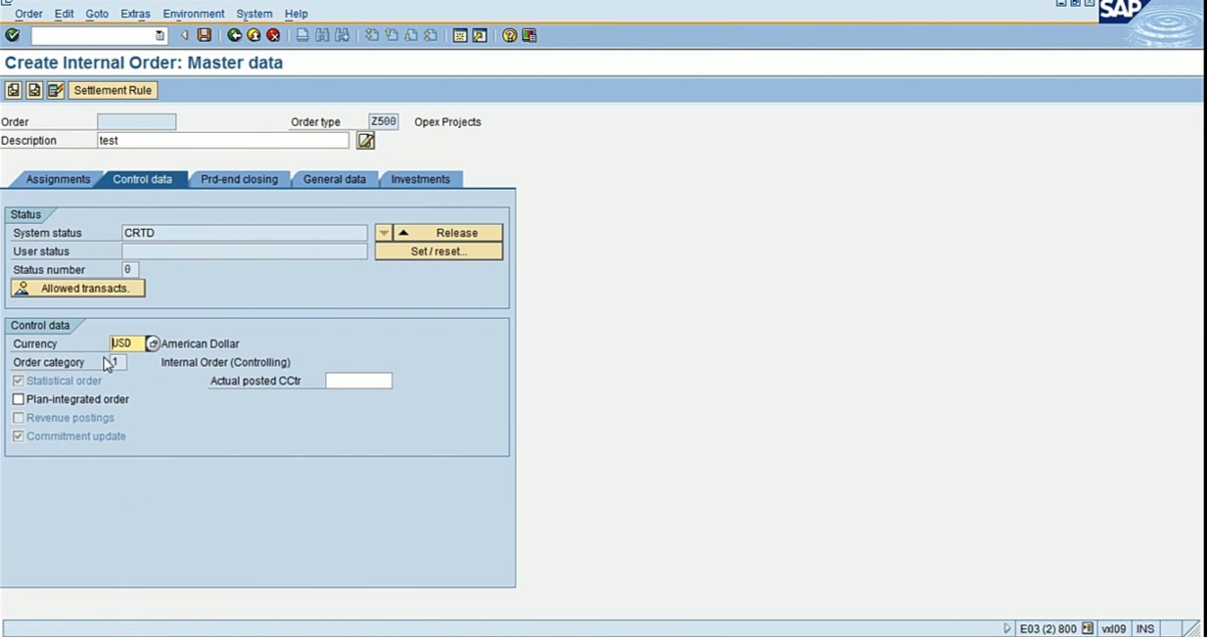Click the Order number input field
This screenshot has width=1207, height=637.
click(137, 121)
